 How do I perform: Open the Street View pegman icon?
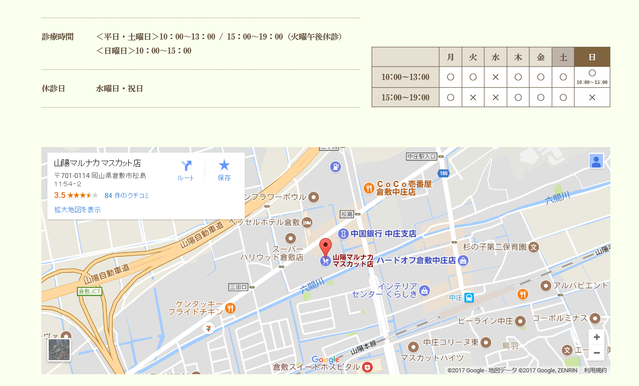[x=596, y=161]
